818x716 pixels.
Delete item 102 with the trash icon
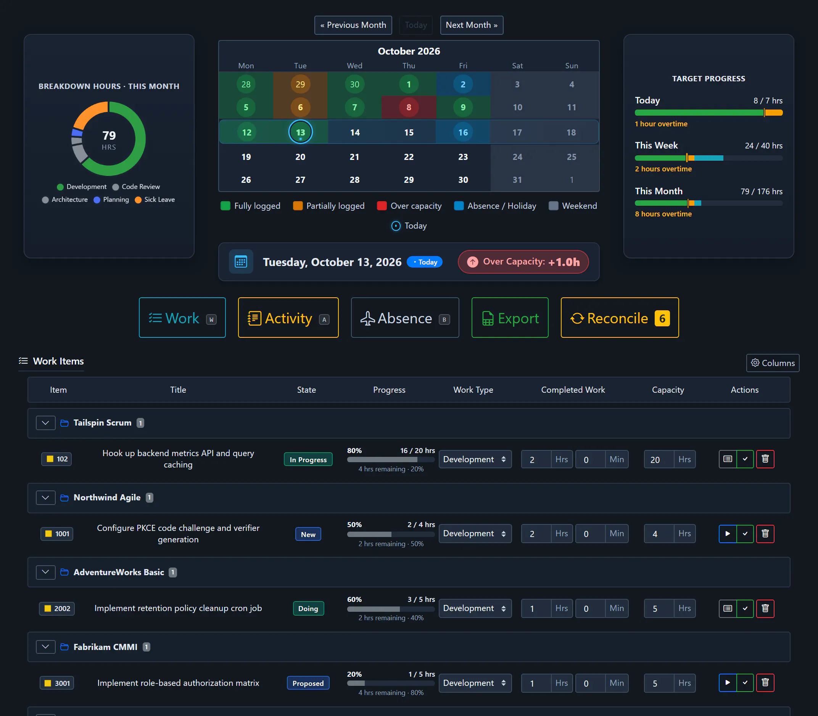765,459
